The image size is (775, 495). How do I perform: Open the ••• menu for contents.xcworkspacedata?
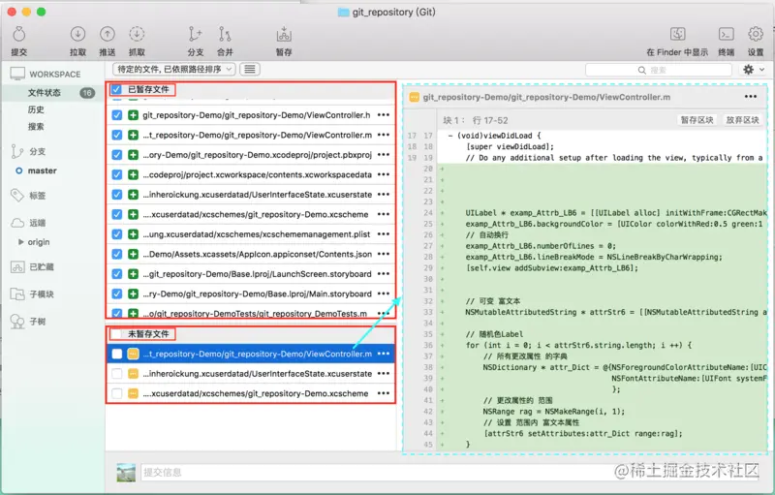[384, 174]
